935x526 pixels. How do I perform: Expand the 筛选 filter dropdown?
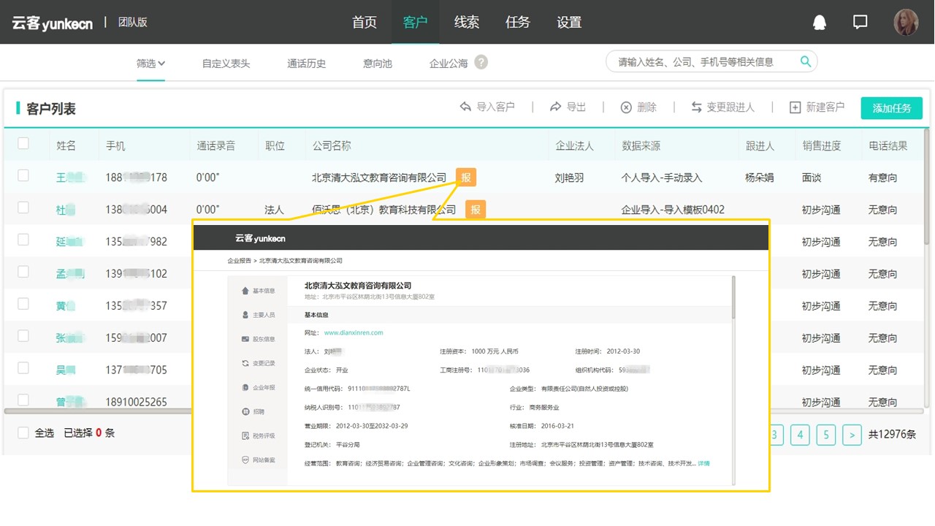point(150,64)
